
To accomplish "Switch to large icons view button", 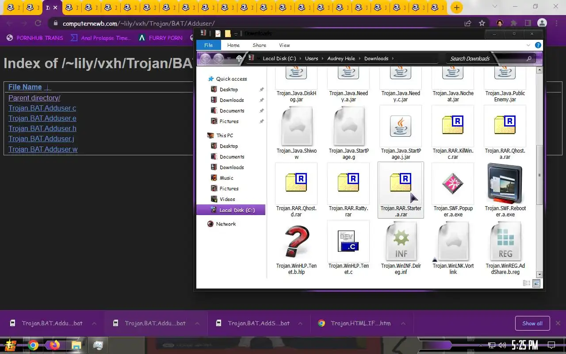I will (536, 283).
